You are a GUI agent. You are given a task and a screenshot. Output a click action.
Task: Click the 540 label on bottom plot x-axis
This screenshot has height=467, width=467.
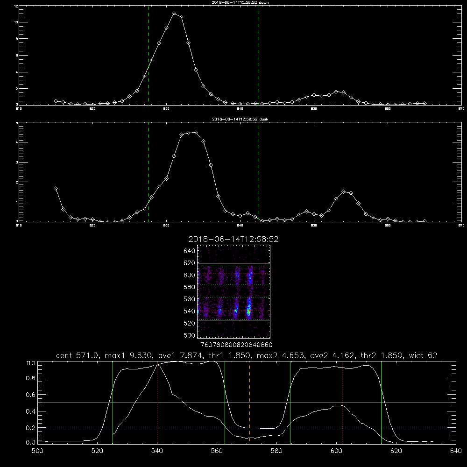click(x=157, y=451)
